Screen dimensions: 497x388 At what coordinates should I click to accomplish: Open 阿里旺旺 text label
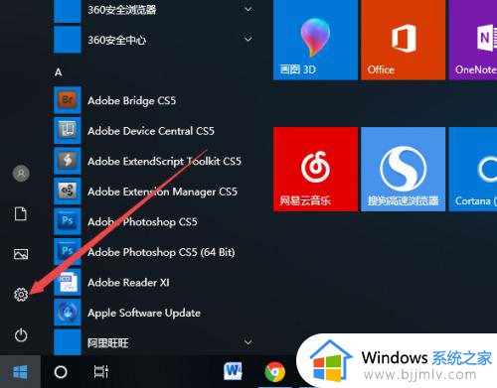coord(108,342)
